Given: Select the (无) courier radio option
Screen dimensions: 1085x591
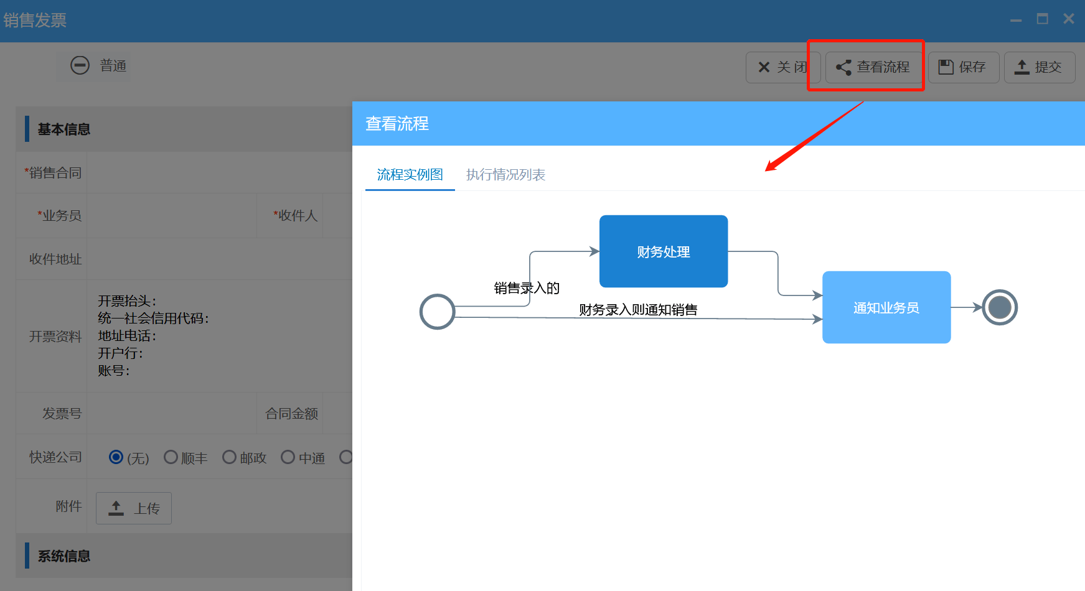Looking at the screenshot, I should point(116,457).
